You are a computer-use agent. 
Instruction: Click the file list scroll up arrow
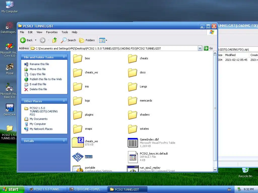pos(215,53)
